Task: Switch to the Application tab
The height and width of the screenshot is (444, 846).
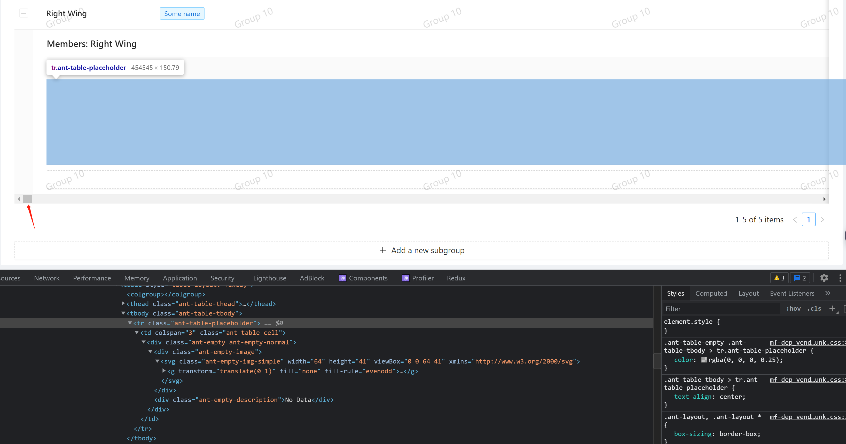Action: [180, 278]
